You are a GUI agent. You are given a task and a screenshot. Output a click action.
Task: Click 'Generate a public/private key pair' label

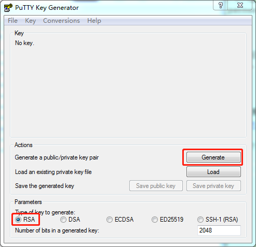57,157
